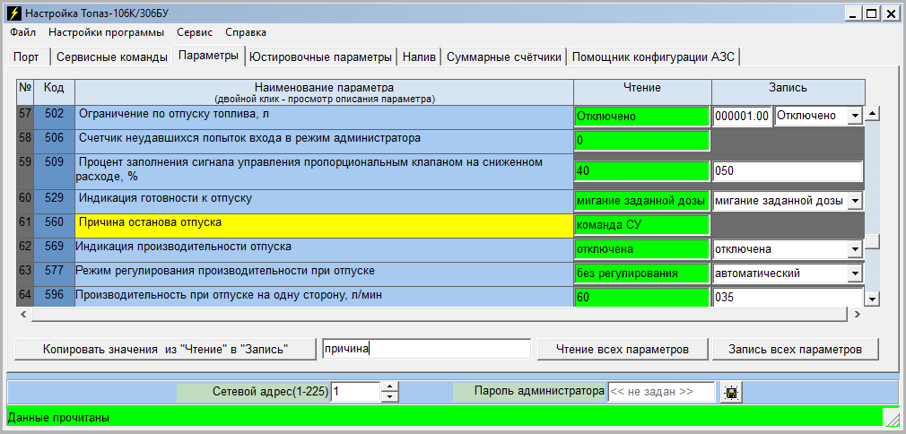Click the lightning bolt application icon
906x434 pixels.
click(x=13, y=13)
